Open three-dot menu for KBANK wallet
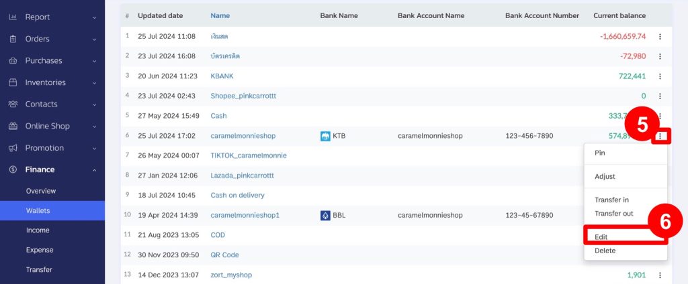The image size is (688, 284). pos(660,76)
